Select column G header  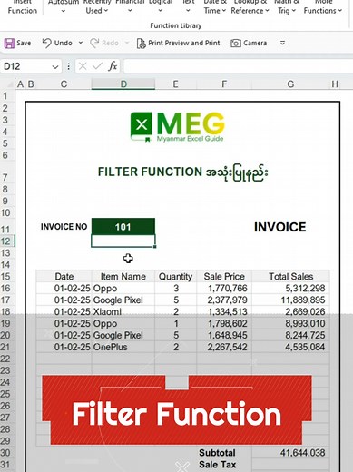click(290, 84)
